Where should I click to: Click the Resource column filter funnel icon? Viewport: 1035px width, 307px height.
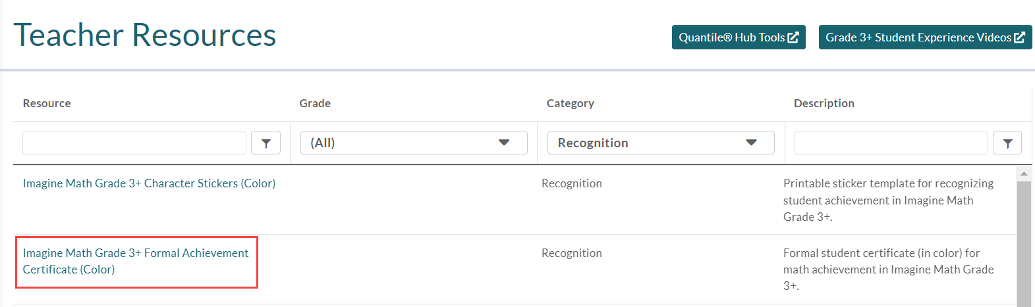click(x=266, y=143)
